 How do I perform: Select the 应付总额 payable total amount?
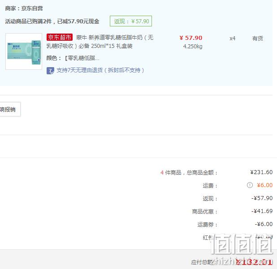(x=254, y=262)
